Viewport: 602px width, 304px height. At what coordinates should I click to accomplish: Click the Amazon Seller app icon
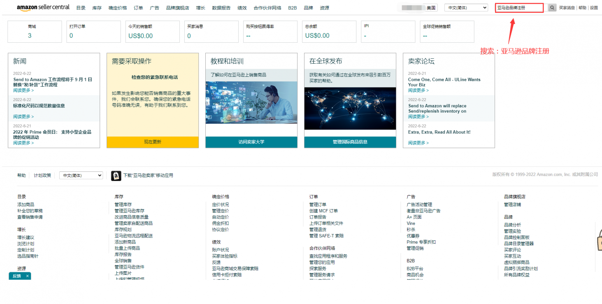tap(116, 175)
